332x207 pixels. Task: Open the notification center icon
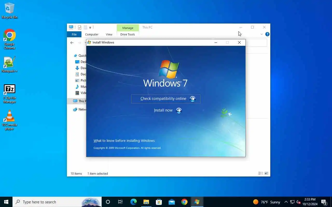(324, 202)
